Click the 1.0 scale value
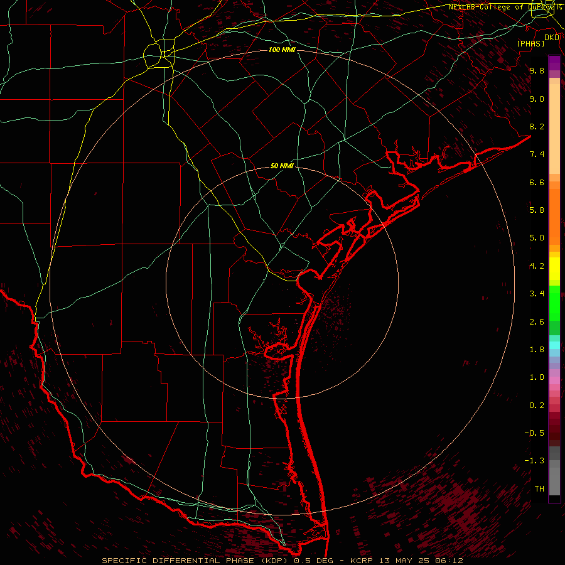The height and width of the screenshot is (565, 565). [537, 377]
